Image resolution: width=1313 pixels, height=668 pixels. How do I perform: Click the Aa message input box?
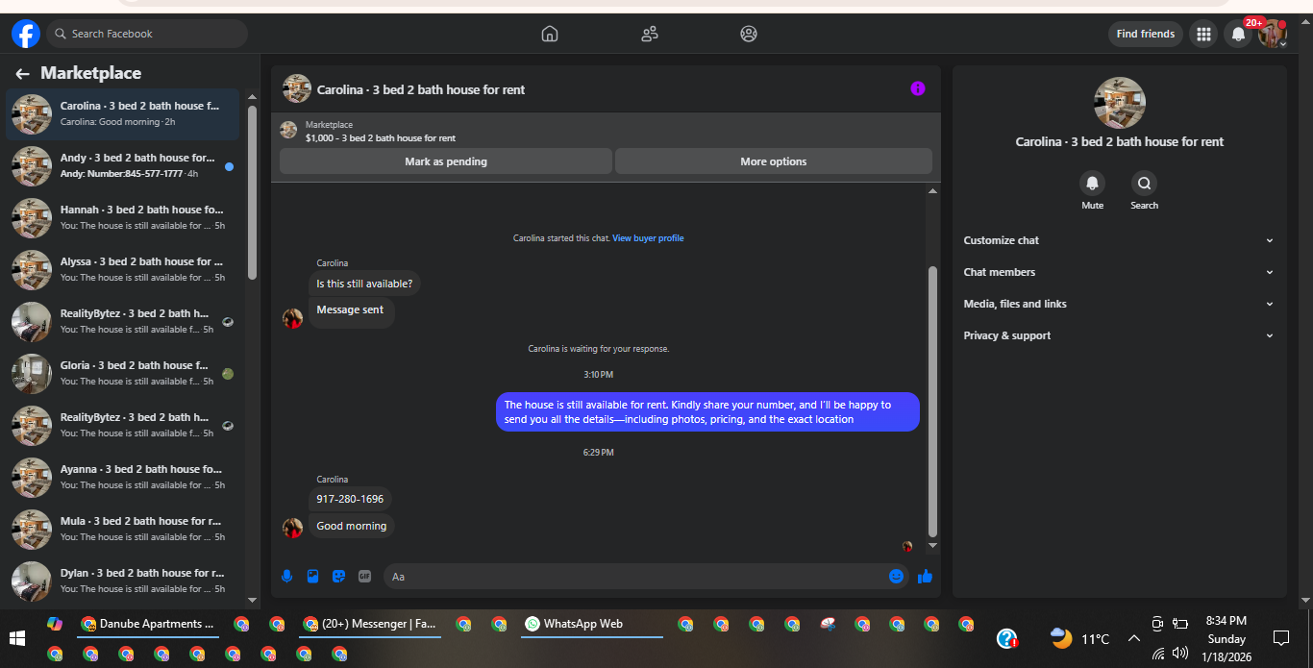point(634,577)
